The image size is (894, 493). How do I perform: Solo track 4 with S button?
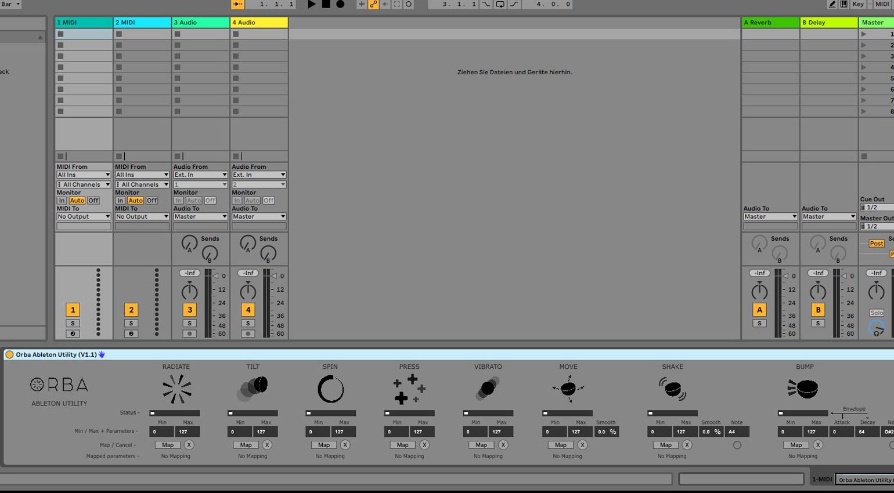(248, 323)
